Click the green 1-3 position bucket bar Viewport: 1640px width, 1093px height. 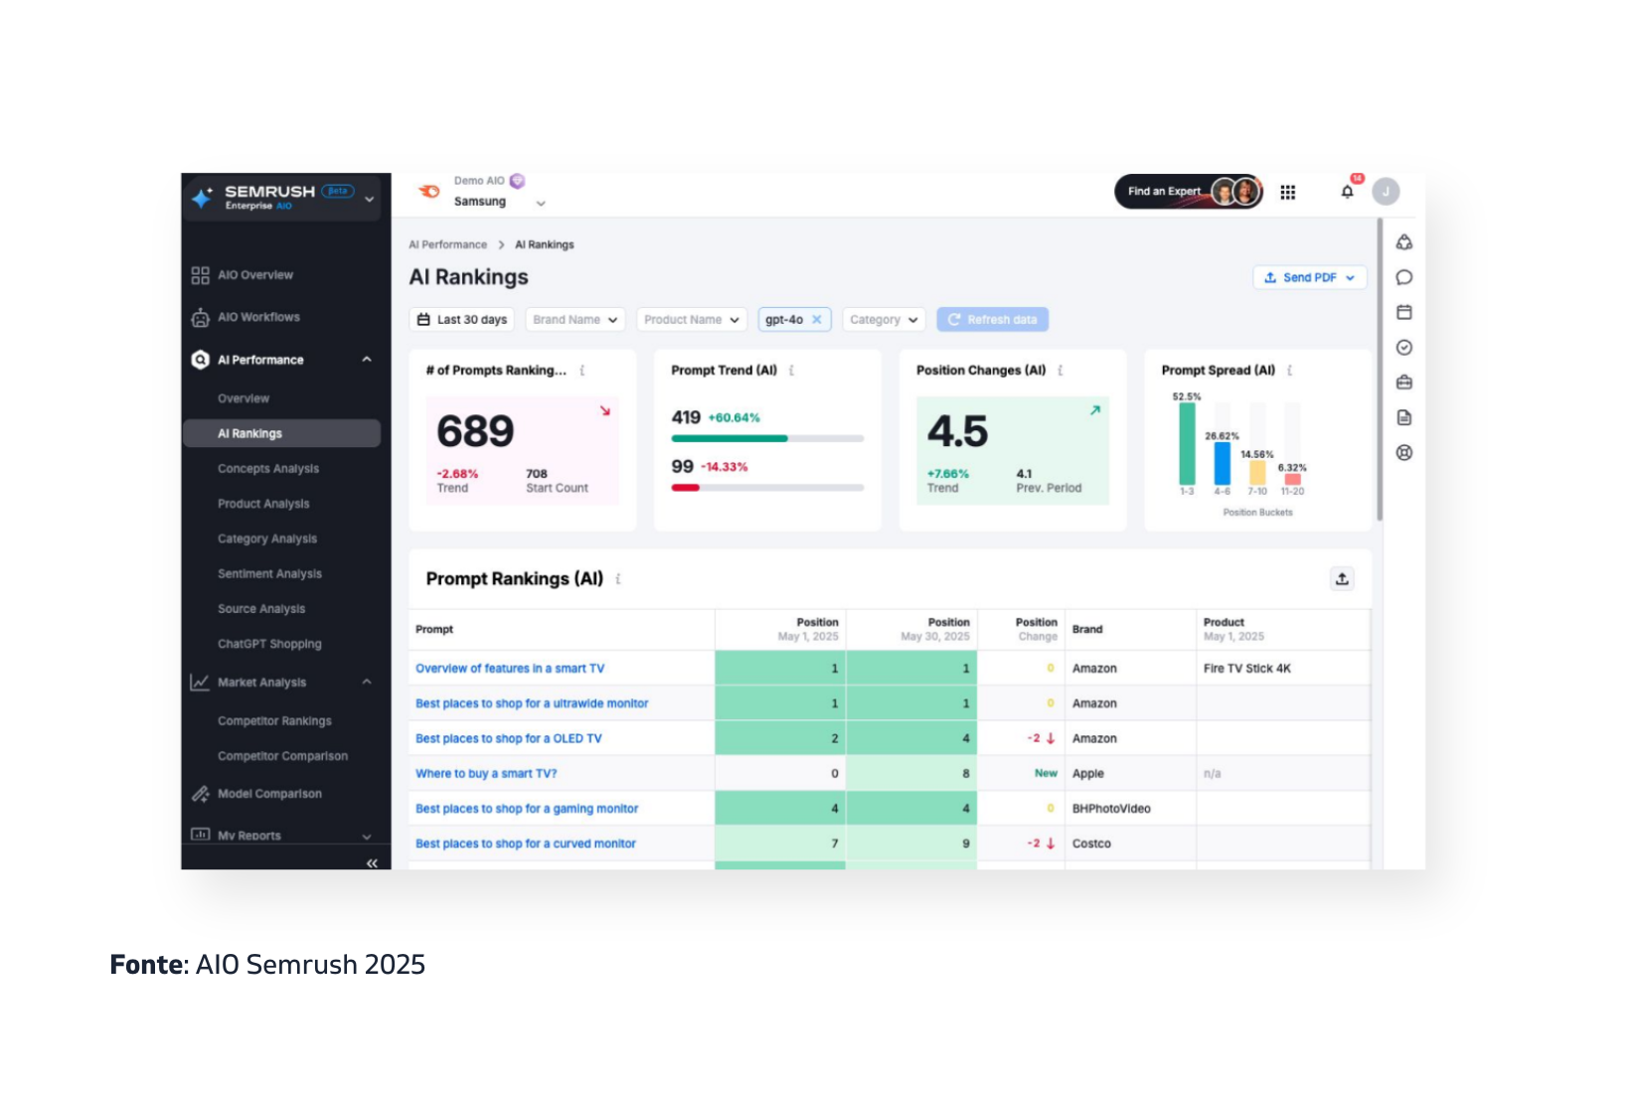pos(1187,443)
